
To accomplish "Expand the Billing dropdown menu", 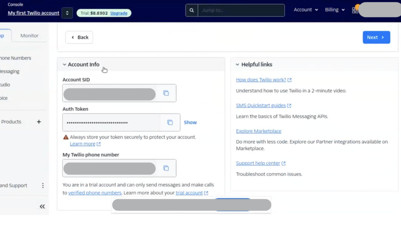I will (334, 10).
